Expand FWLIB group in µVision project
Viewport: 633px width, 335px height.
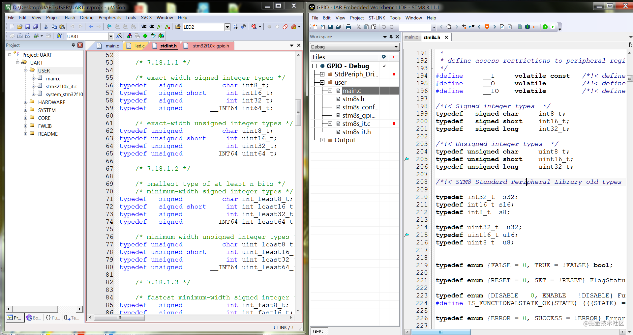25,126
